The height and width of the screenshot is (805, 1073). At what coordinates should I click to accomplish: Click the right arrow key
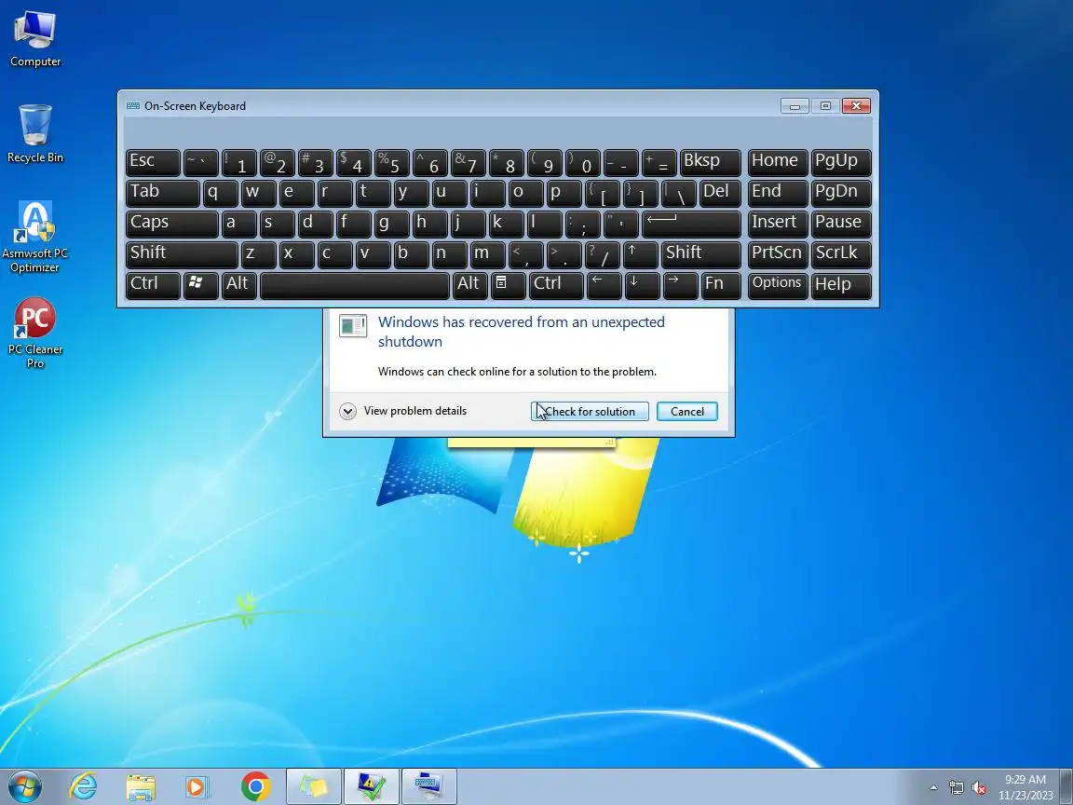(680, 285)
